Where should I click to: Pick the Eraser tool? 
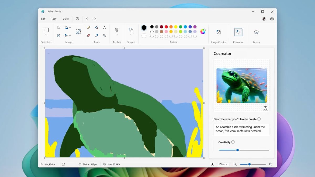click(x=89, y=35)
